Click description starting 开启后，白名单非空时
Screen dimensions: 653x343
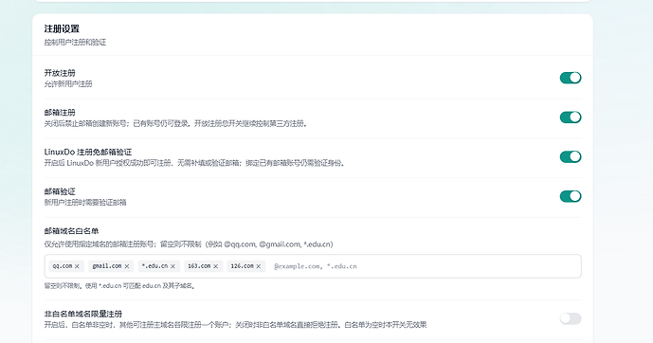pyautogui.click(x=235, y=325)
